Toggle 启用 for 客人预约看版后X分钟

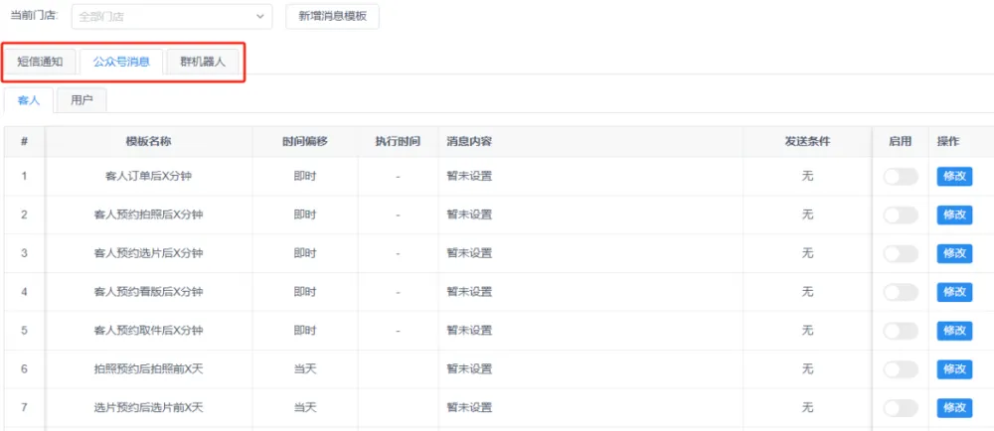(900, 293)
